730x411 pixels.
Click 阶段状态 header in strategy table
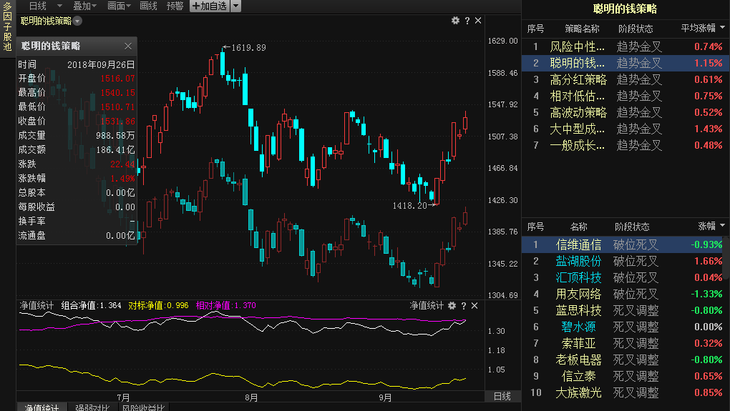[636, 29]
